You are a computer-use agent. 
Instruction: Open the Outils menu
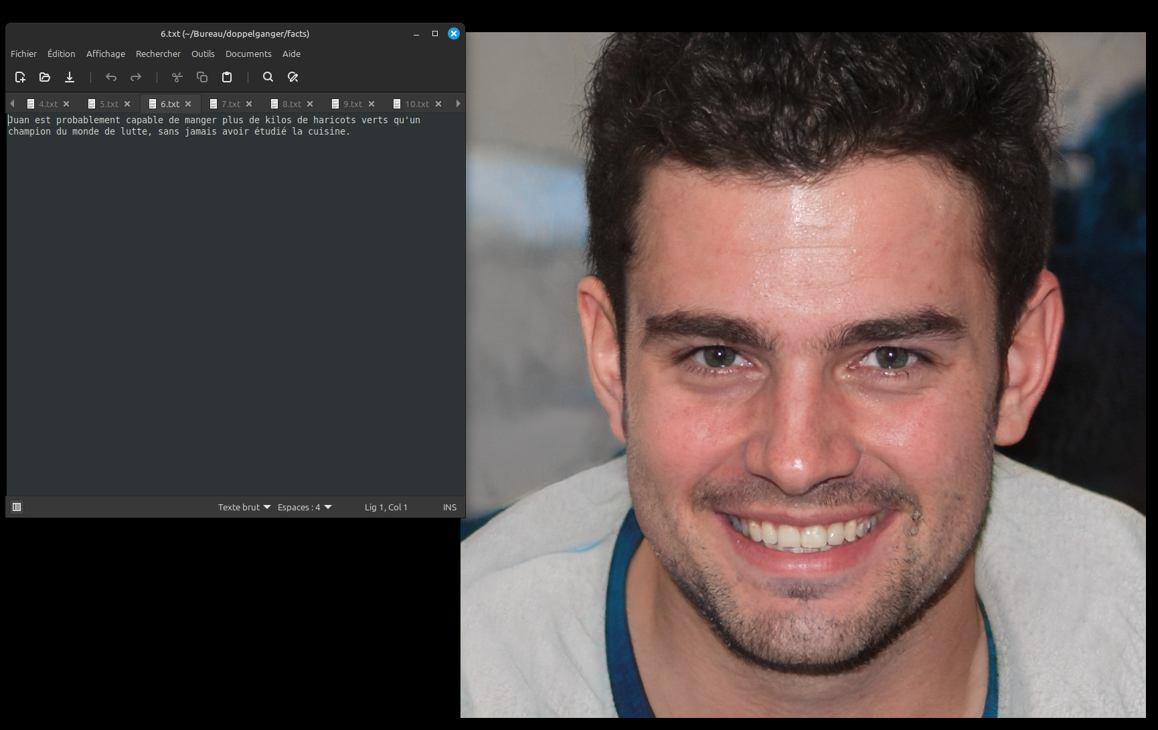[x=203, y=54]
